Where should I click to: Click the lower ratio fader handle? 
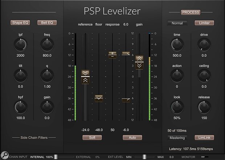126,100
